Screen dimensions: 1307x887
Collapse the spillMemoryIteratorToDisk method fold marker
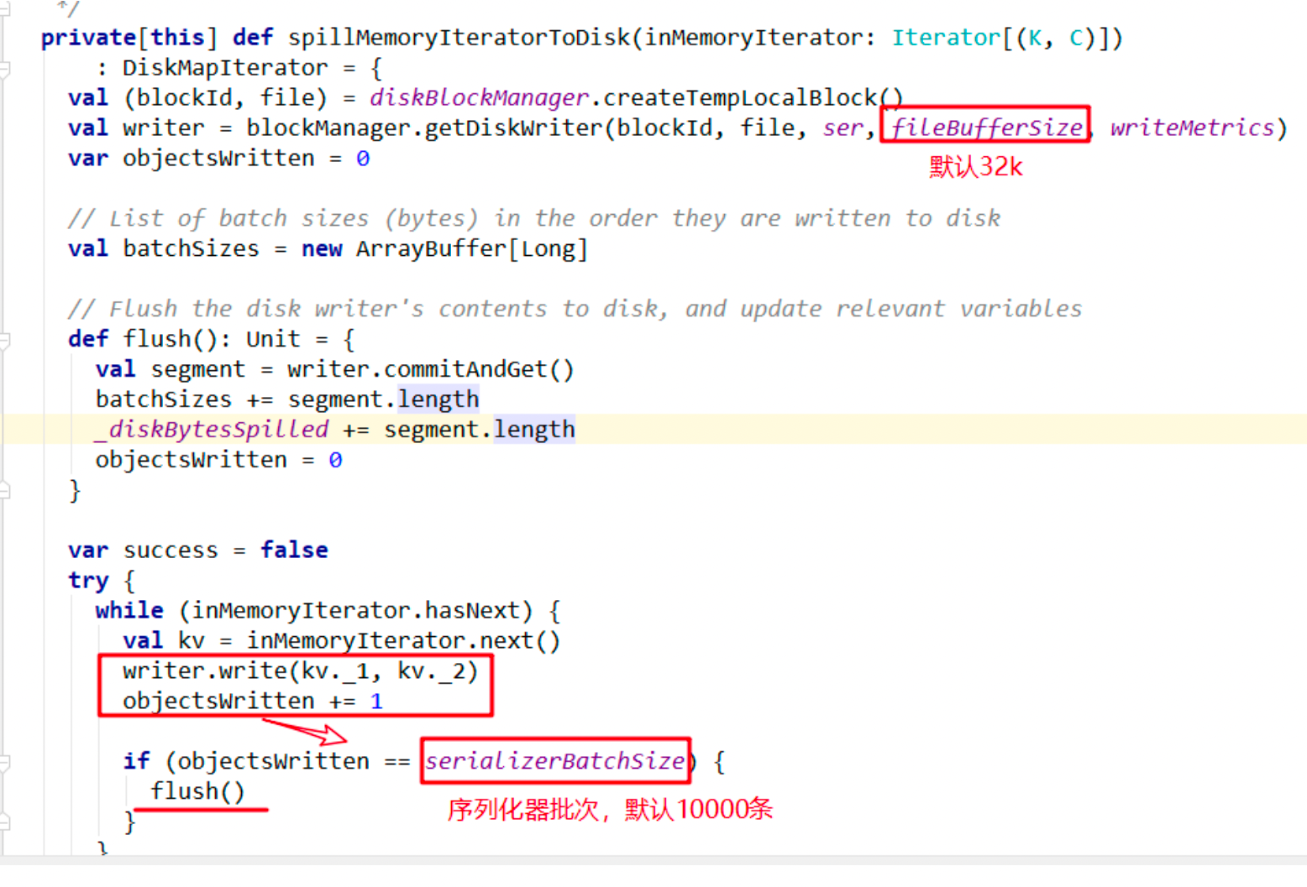click(x=4, y=68)
